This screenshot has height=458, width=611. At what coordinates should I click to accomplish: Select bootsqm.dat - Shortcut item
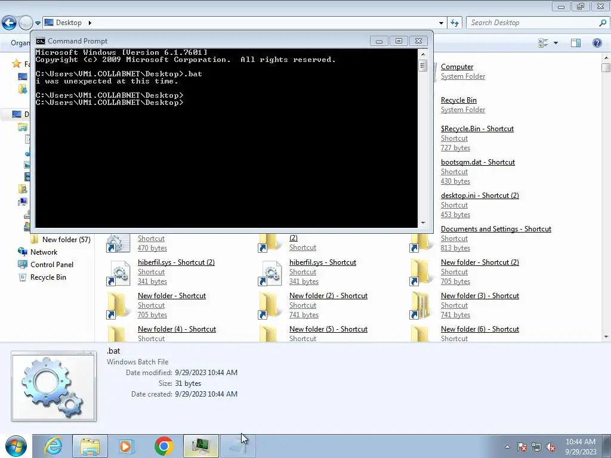coord(478,162)
